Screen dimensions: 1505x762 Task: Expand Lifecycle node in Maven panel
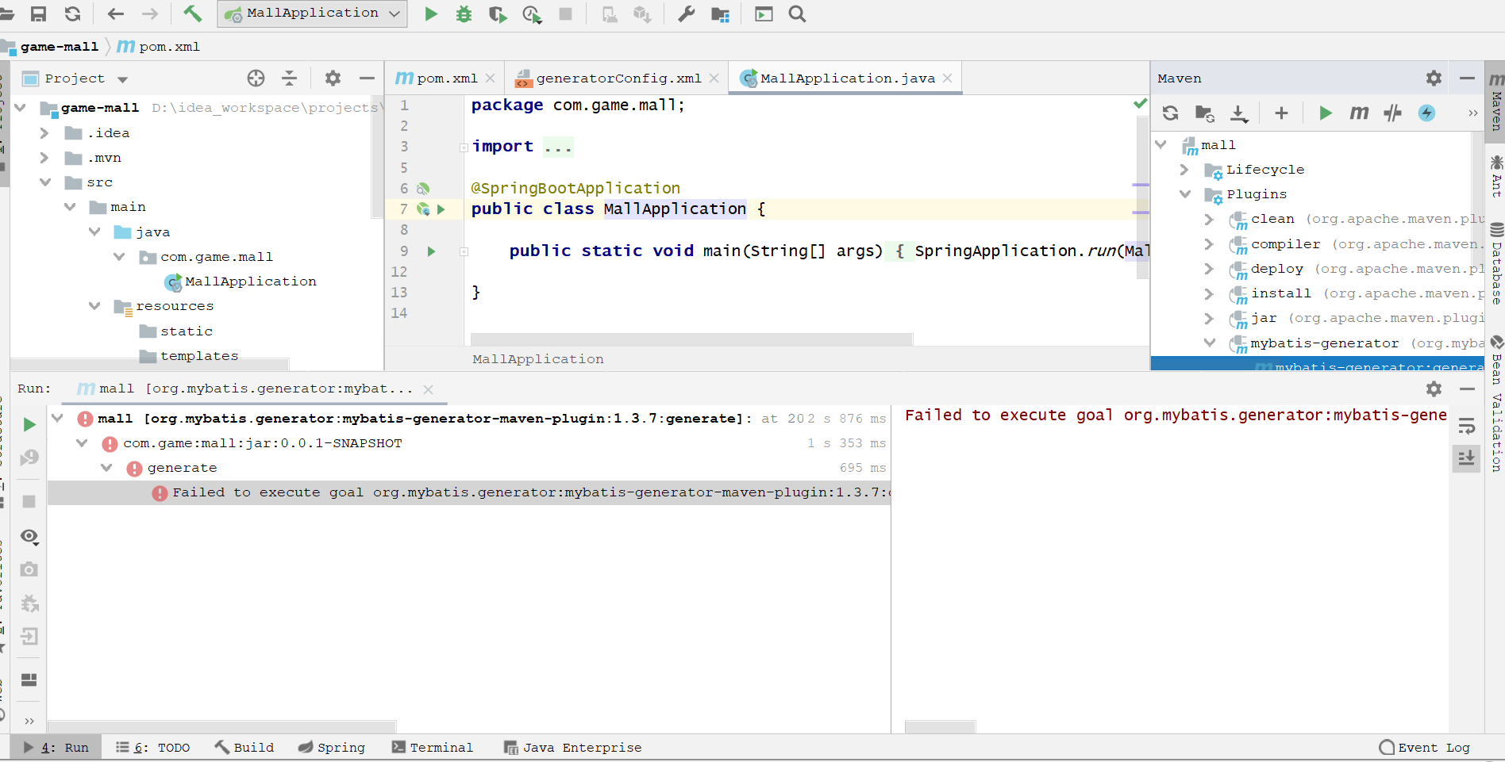click(x=1184, y=170)
